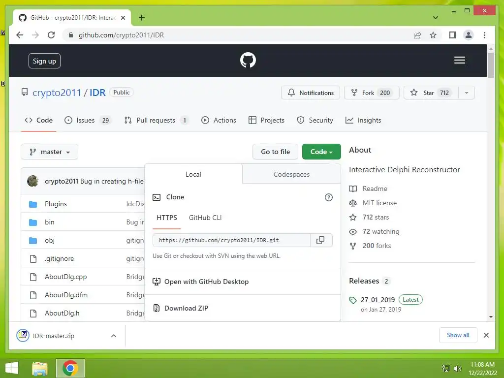Screen dimensions: 504x378
Task: Open the Insights tab
Action: (x=363, y=120)
